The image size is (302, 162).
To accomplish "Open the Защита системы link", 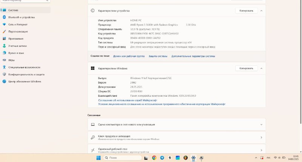I will (158, 56).
